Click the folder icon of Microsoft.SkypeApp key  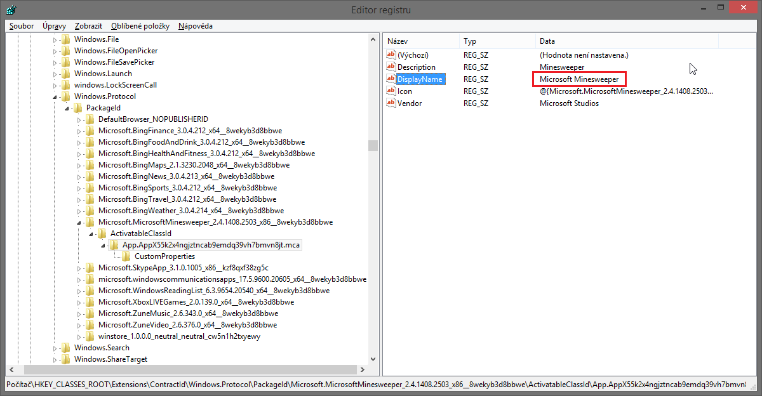(x=90, y=268)
